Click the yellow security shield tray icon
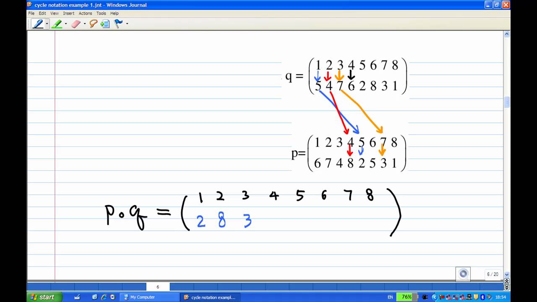Viewport: 537px width, 302px height. click(476, 297)
